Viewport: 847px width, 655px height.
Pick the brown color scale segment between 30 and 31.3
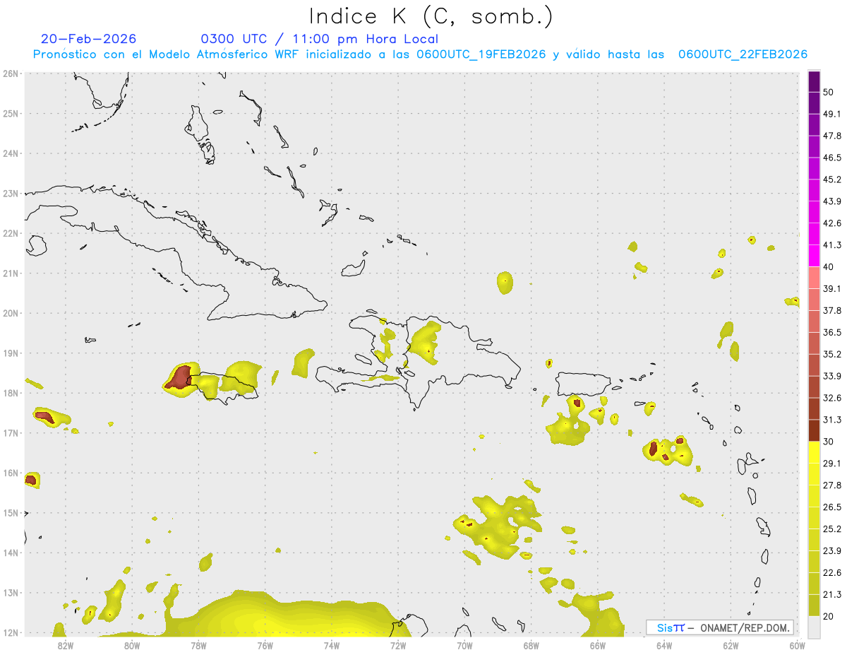point(814,430)
